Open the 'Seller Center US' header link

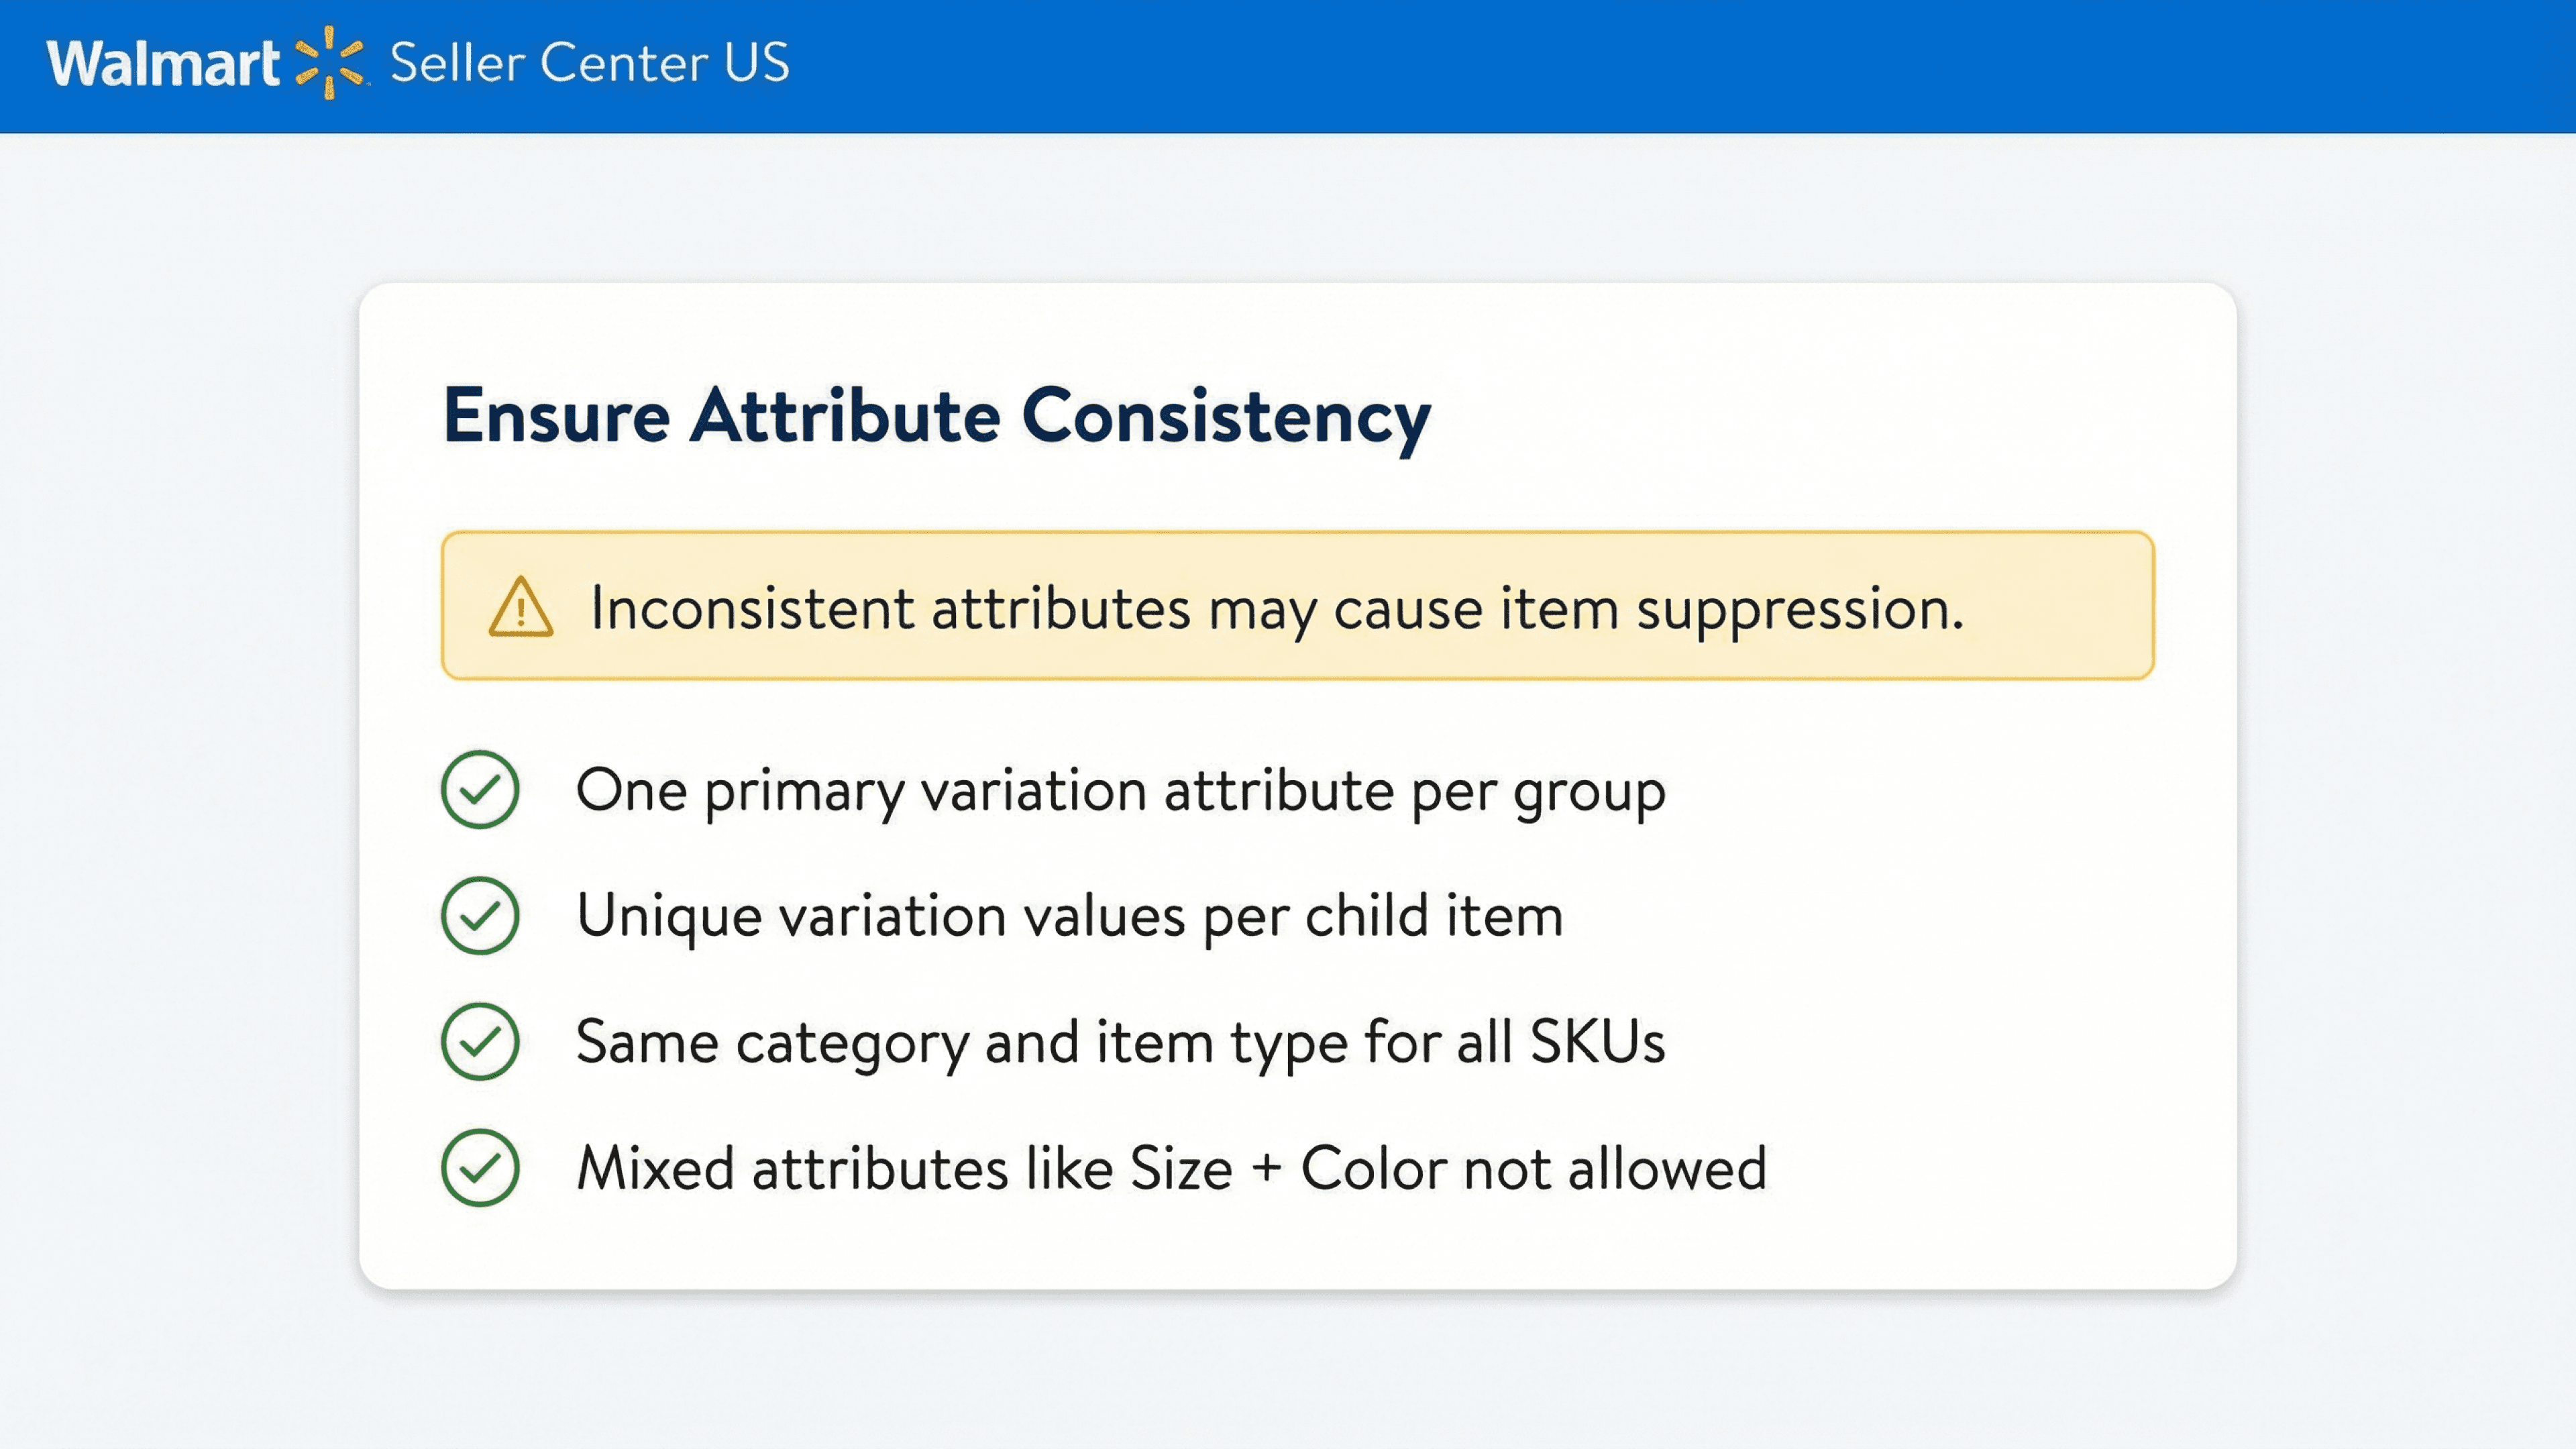(x=589, y=63)
